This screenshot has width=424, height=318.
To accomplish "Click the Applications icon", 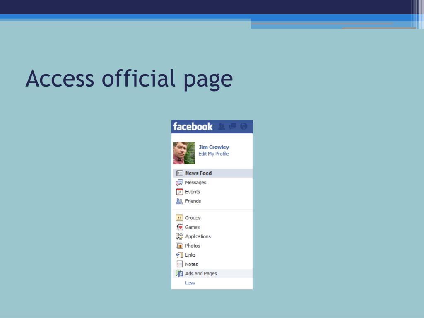I will (179, 236).
